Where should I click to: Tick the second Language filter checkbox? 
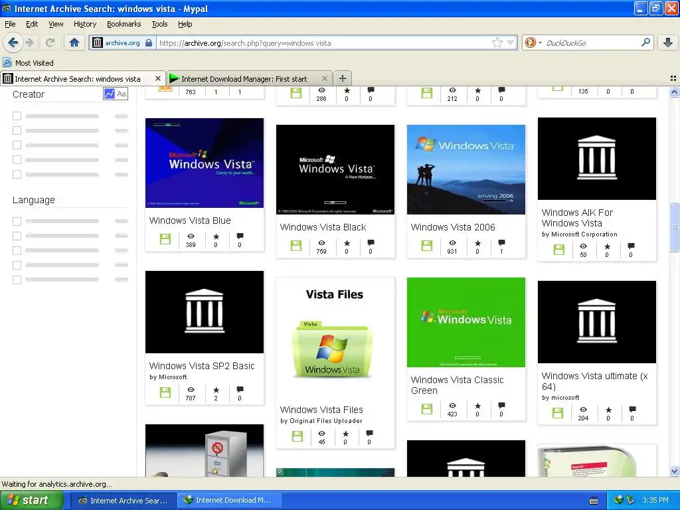point(17,236)
